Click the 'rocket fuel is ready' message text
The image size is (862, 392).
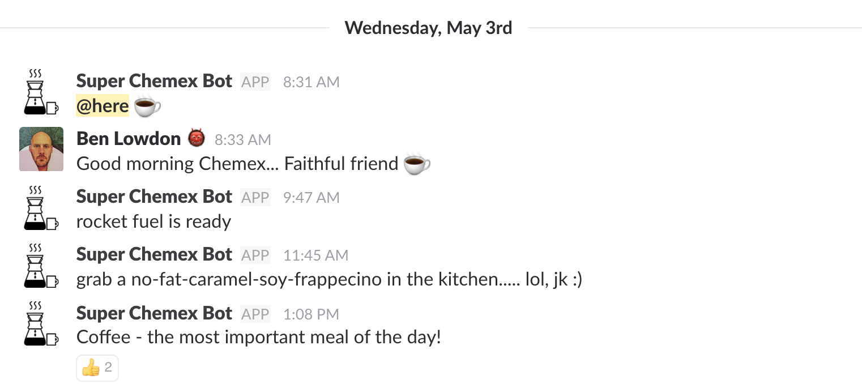(x=153, y=221)
